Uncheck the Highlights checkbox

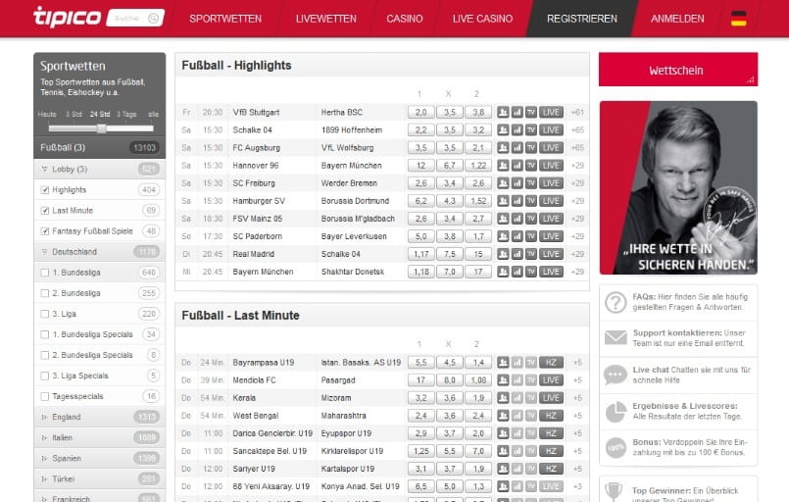(x=45, y=189)
